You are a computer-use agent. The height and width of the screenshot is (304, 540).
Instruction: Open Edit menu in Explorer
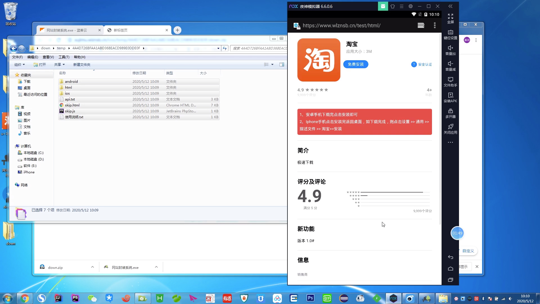(33, 57)
